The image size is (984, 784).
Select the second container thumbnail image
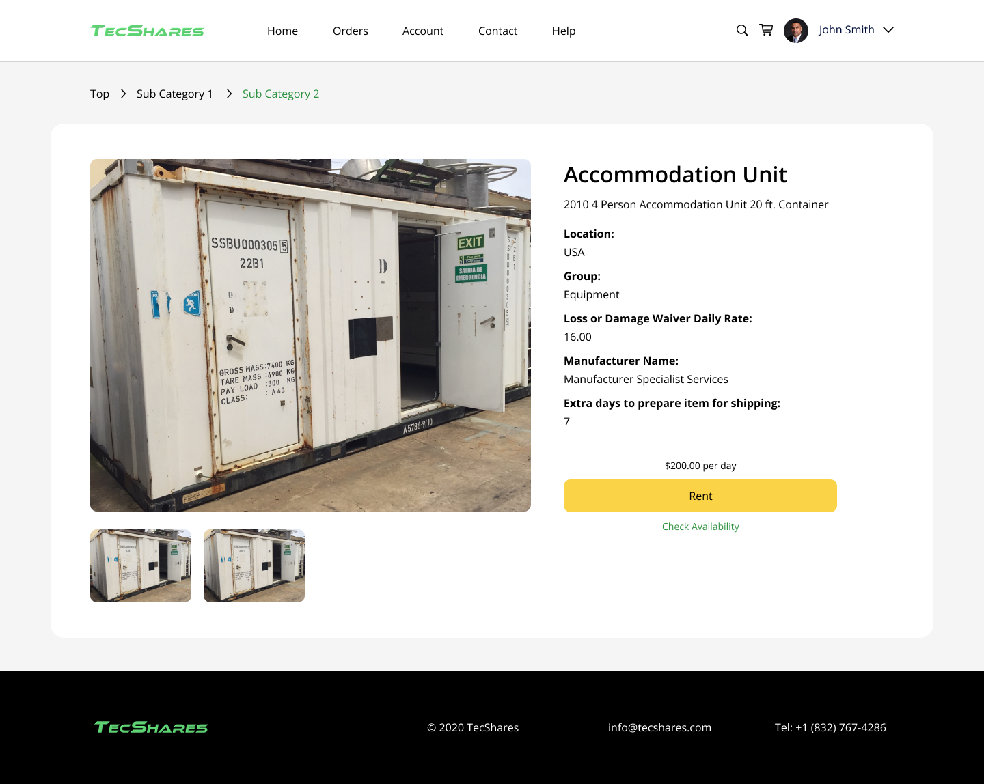click(254, 565)
